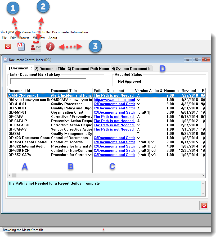
Task: Click the red Info icon on the toolbar
Action: 50,47
